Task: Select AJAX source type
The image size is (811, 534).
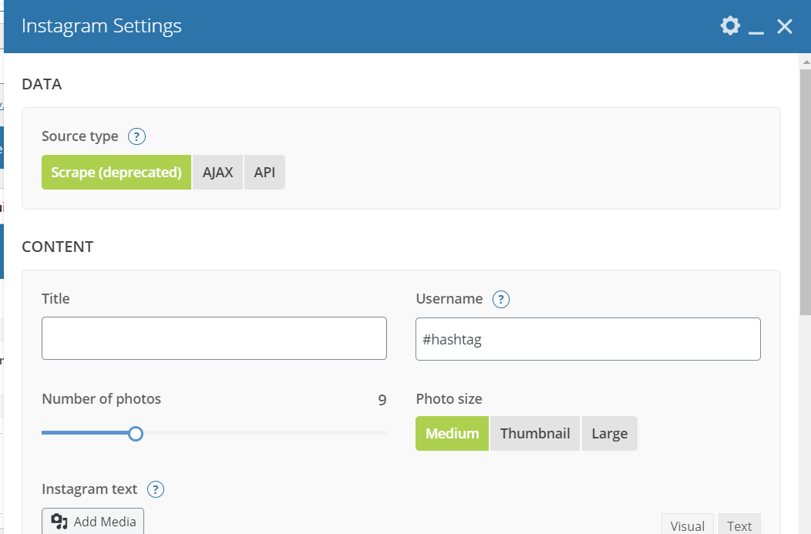Action: pos(217,173)
